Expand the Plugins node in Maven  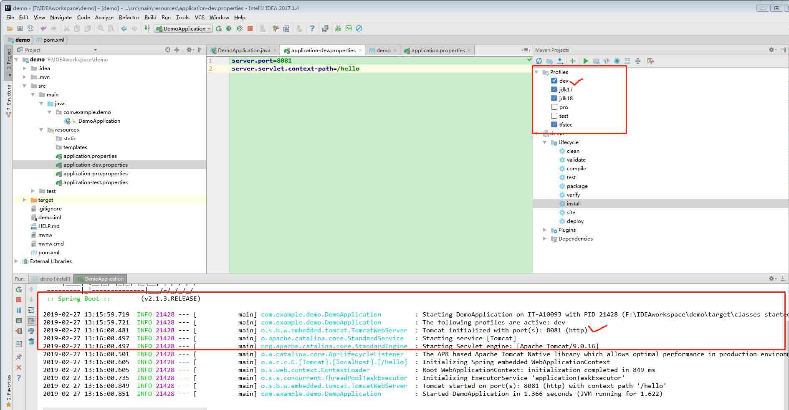point(545,230)
